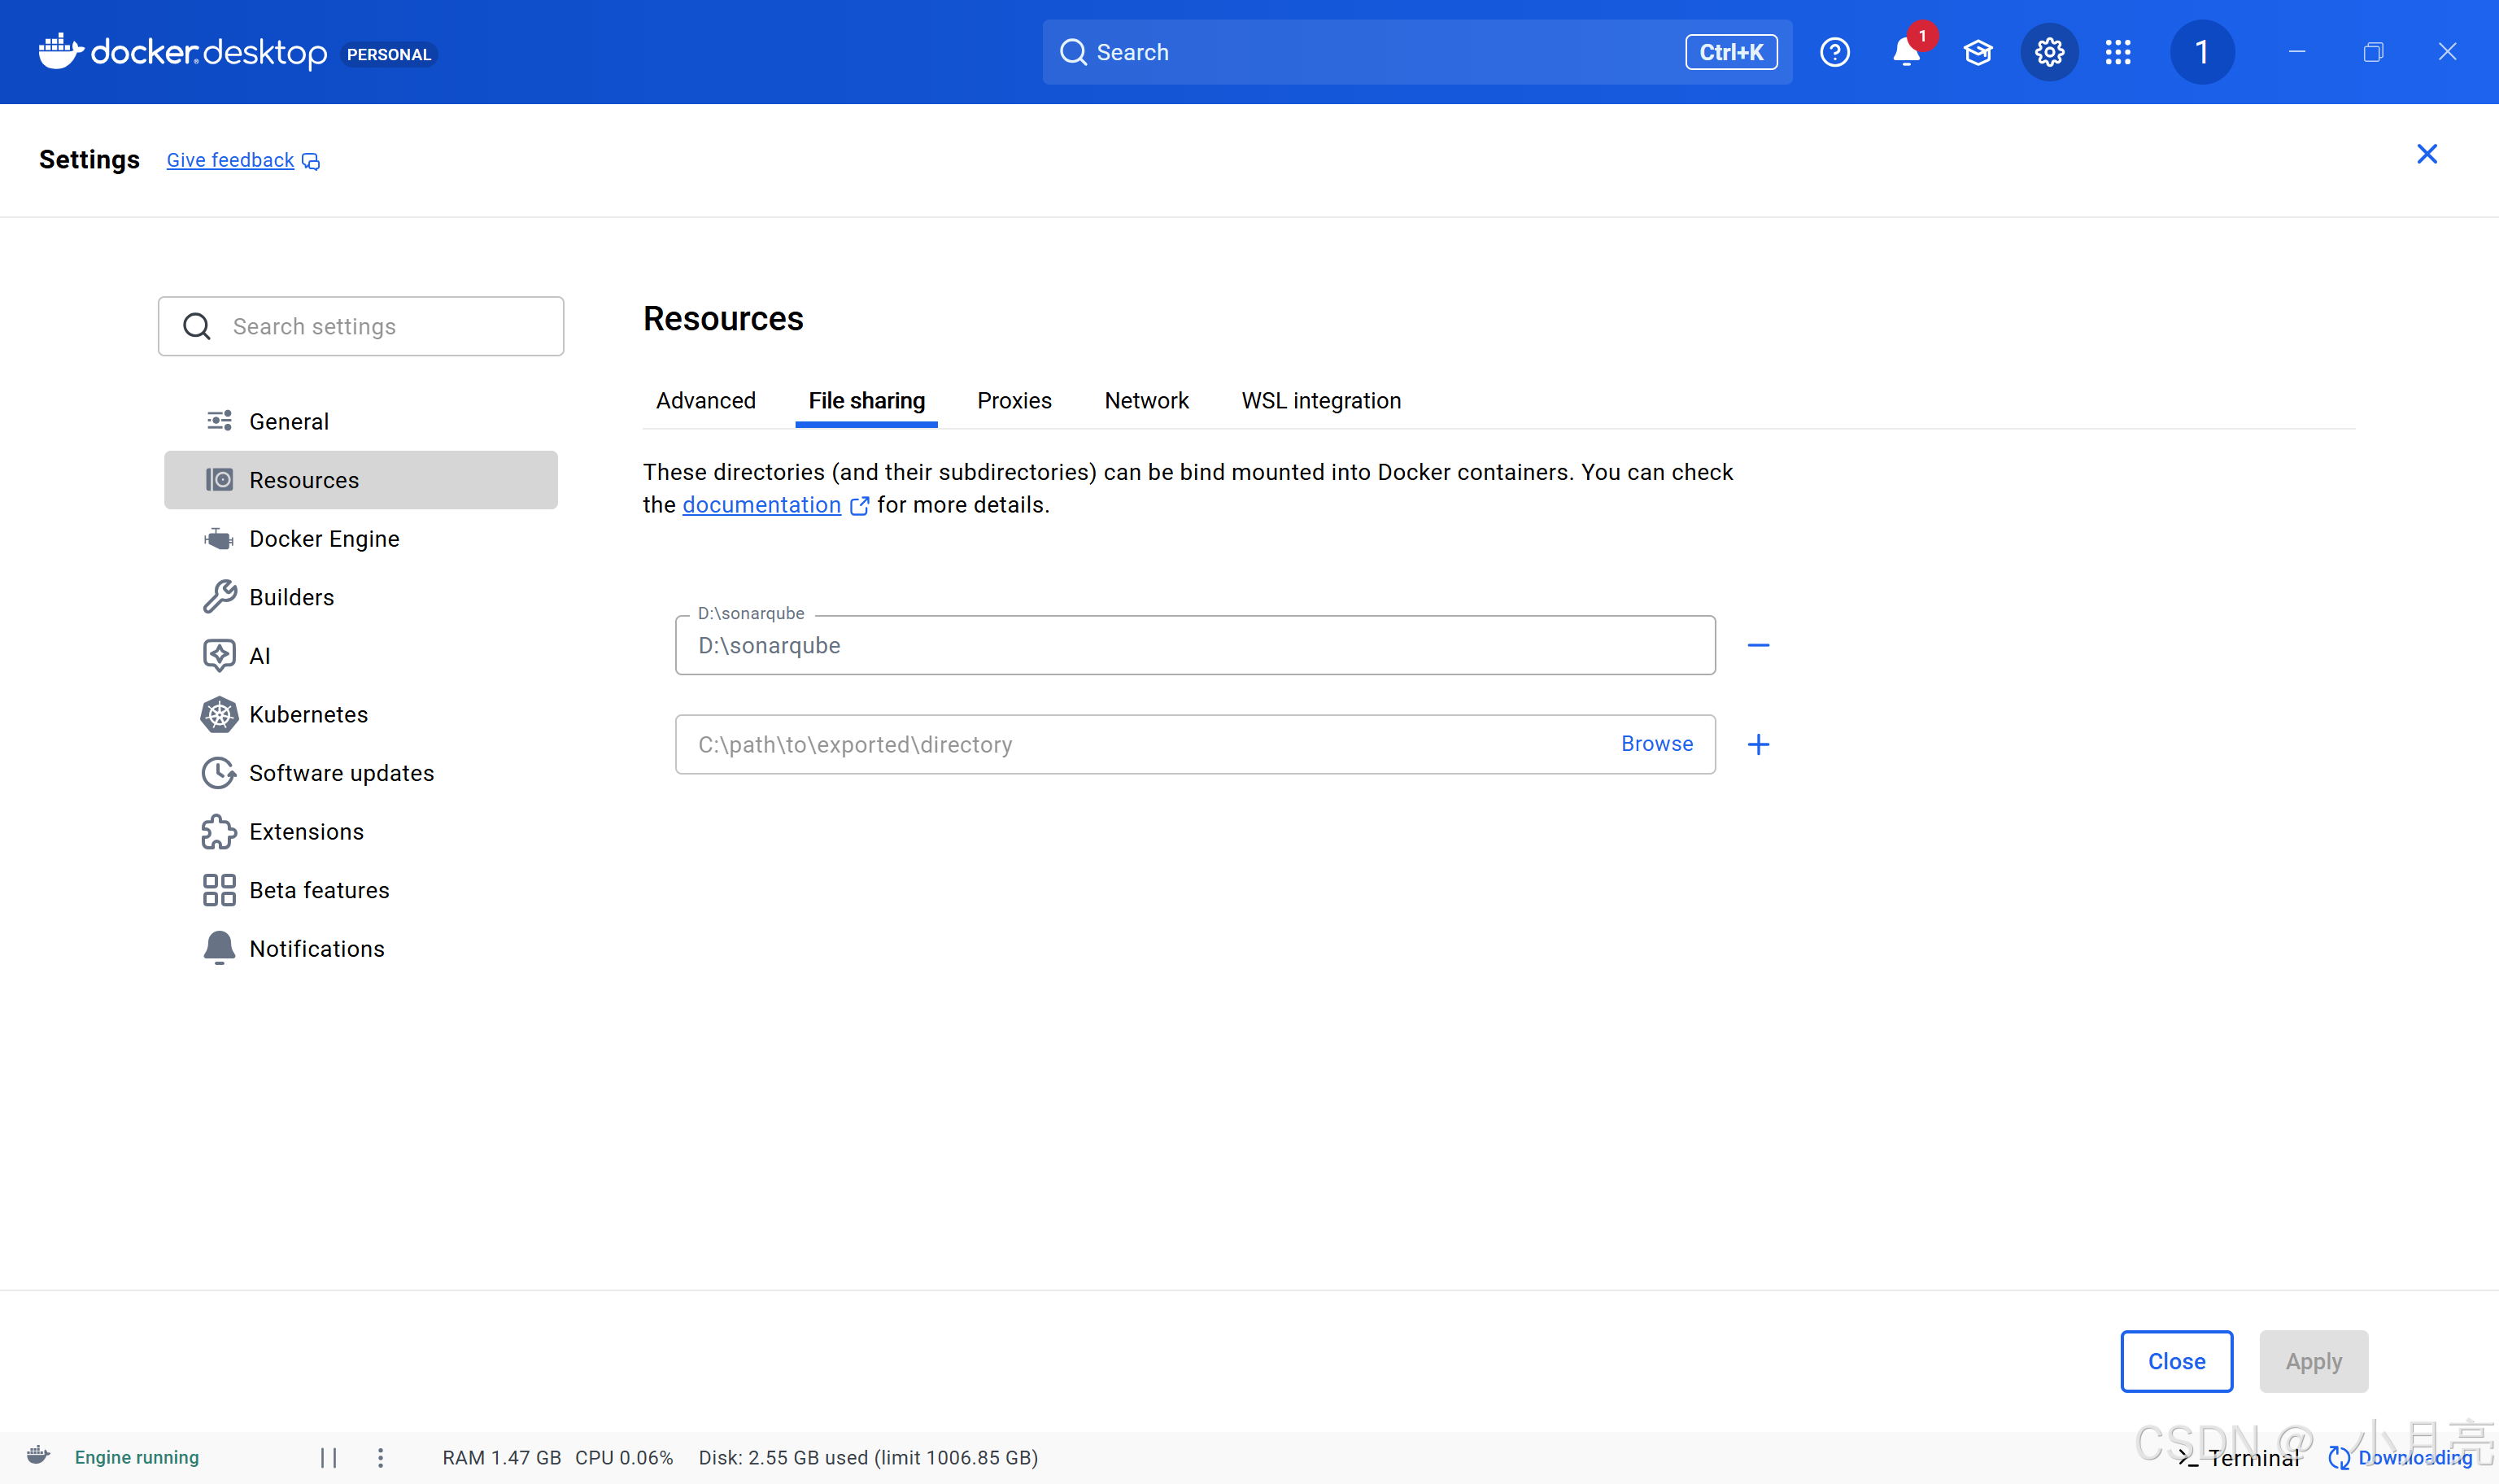
Task: Open the engine options kebab menu
Action: [381, 1457]
